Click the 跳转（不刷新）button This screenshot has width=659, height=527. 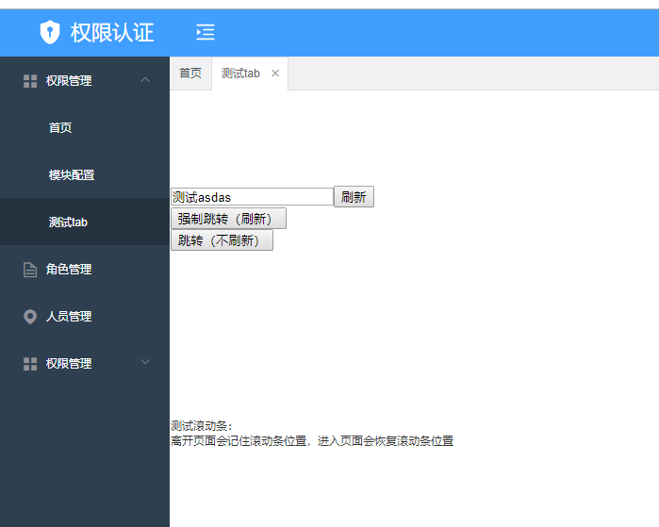[222, 240]
